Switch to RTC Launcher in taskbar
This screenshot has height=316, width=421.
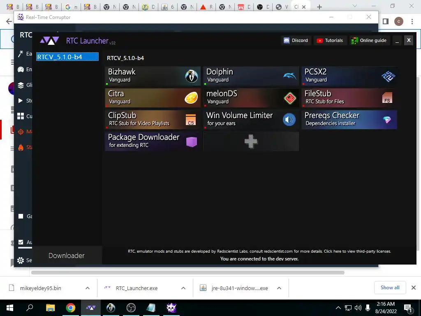[x=91, y=308]
